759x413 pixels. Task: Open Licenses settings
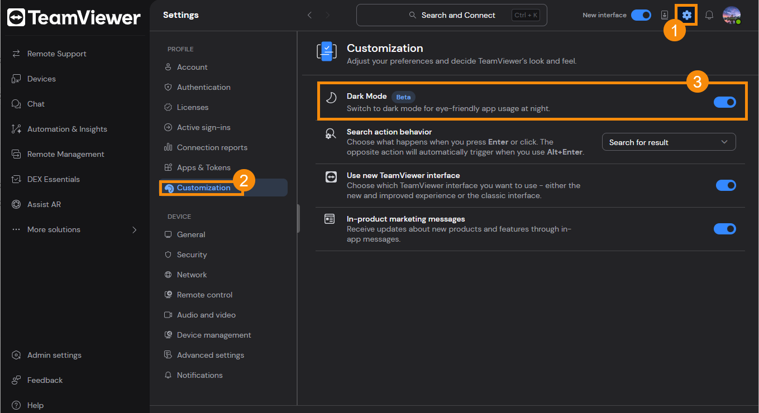click(x=193, y=107)
